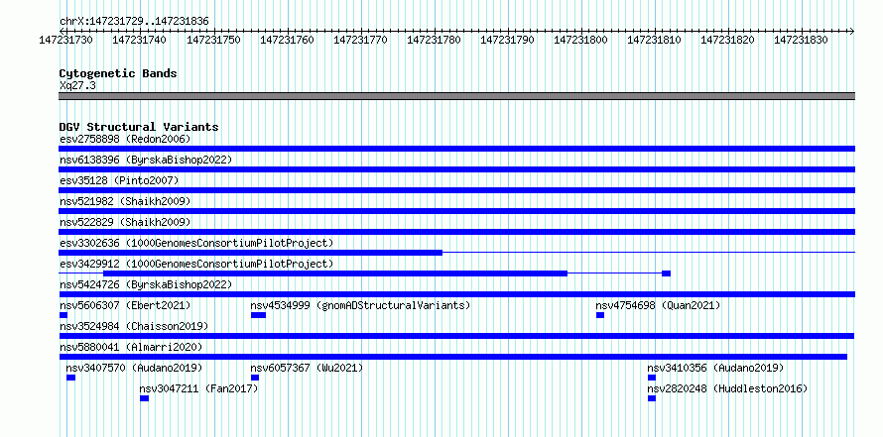Click the blue bar for esv2758898

click(x=456, y=149)
